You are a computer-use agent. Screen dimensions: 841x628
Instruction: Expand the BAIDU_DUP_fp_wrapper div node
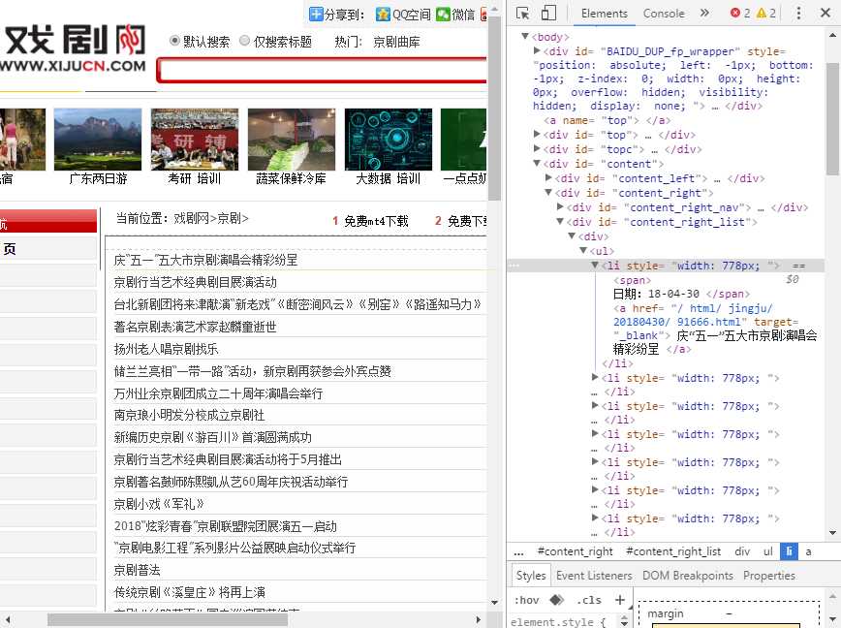click(537, 50)
